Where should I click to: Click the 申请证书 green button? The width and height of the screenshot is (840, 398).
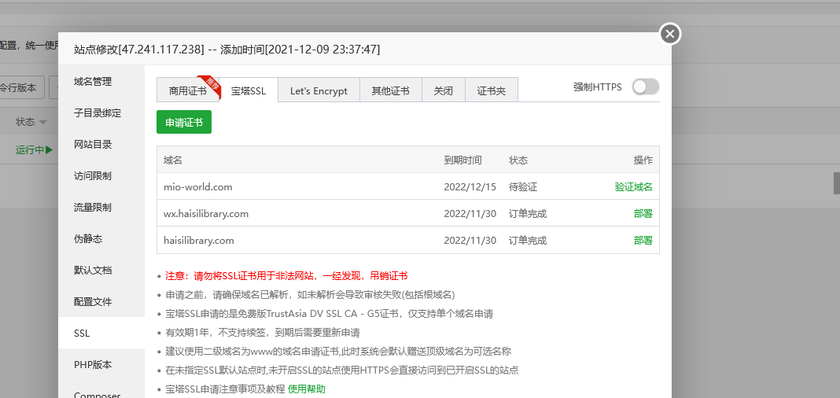coord(184,123)
